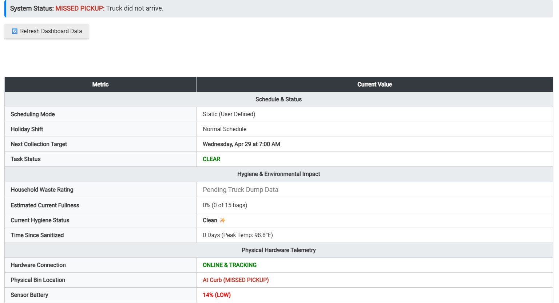
Task: Select the ONLINE & TRACKING connection value
Action: coord(230,265)
